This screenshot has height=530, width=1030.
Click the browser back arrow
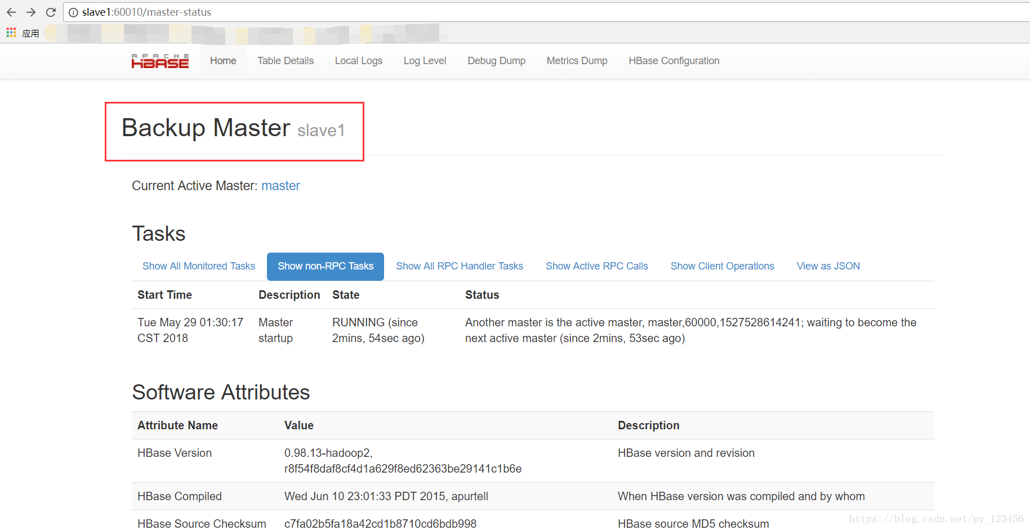tap(11, 12)
